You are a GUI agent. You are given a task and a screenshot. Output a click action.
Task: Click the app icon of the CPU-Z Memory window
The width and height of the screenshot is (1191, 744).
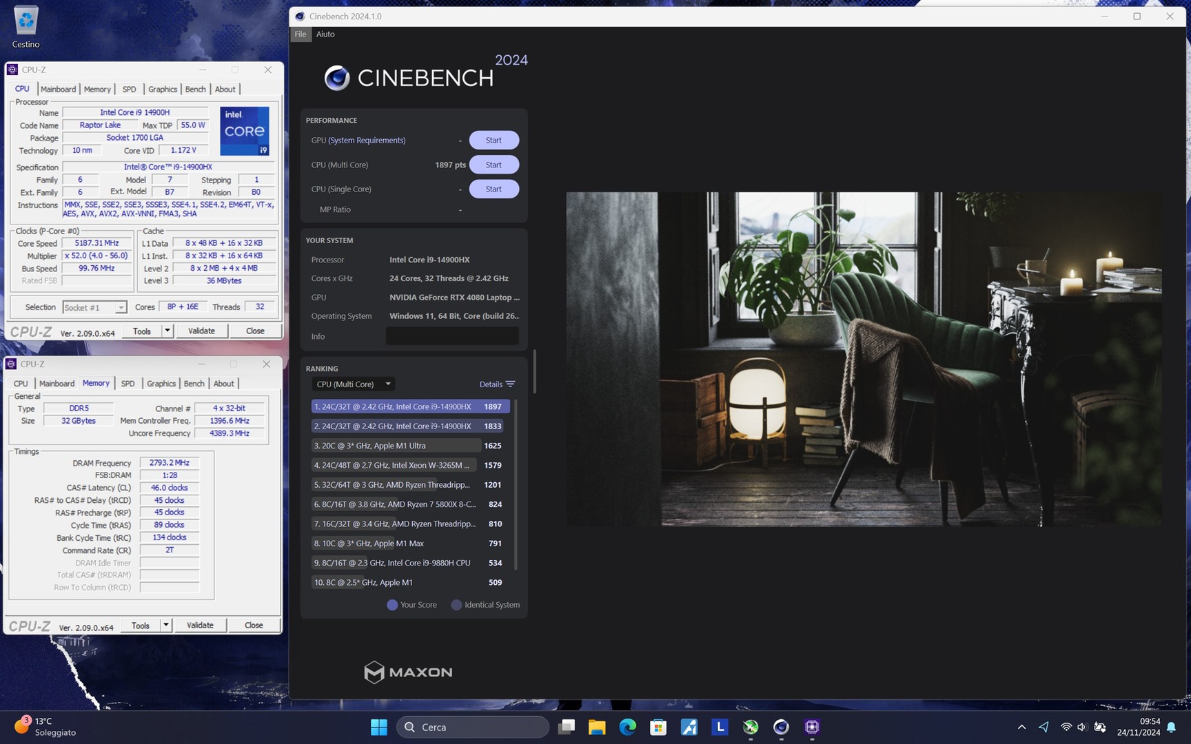[11, 364]
